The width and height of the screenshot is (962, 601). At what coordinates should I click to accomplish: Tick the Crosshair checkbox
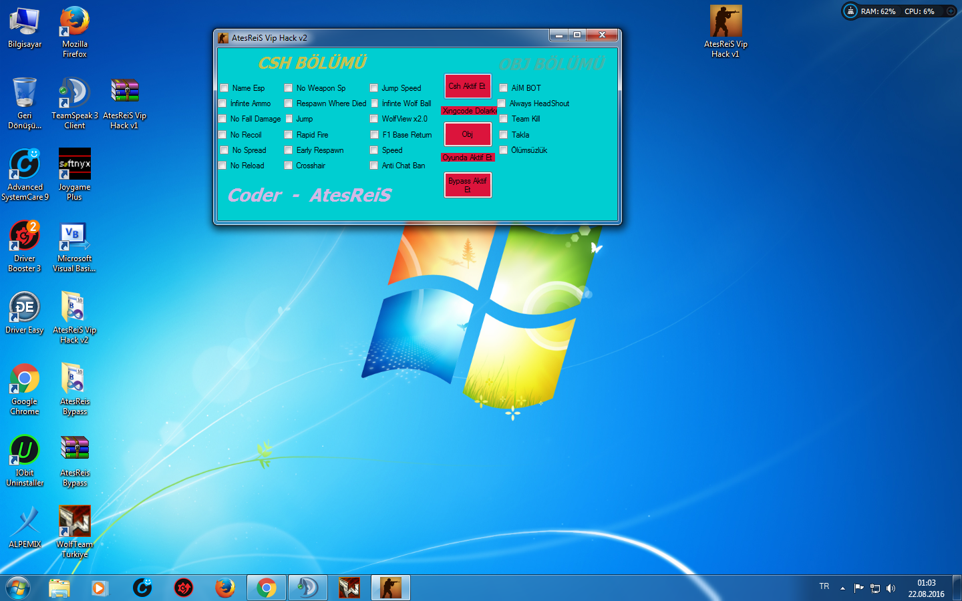[x=288, y=165]
